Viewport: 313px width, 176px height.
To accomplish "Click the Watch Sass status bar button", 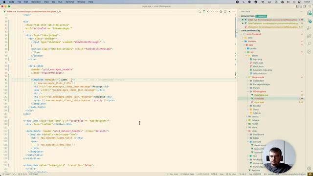I will pos(187,174).
